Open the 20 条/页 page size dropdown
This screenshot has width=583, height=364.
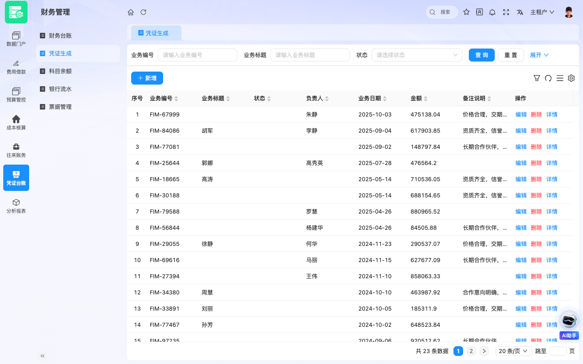click(x=513, y=351)
